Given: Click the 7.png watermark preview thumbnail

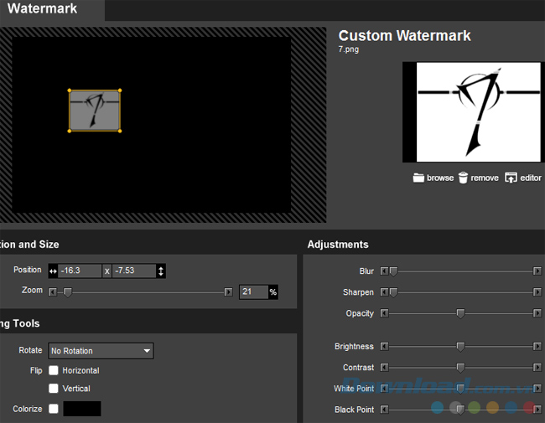Looking at the screenshot, I should coord(472,111).
